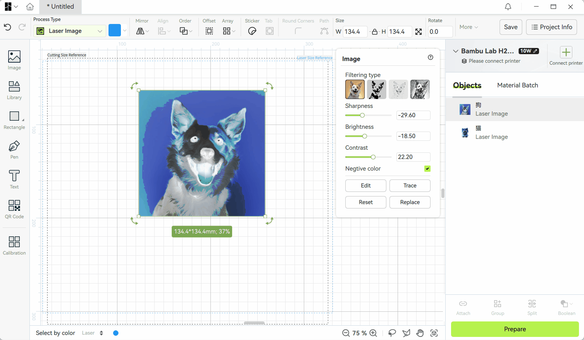Open the QR Code tool
This screenshot has width=584, height=340.
point(14,209)
